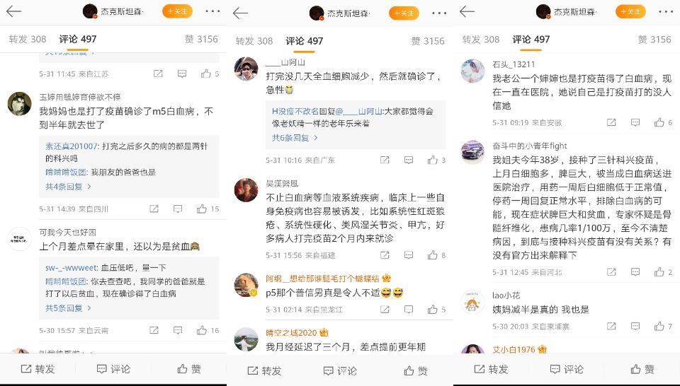Like the 奋斗中的小青年fight comment
The height and width of the screenshot is (386, 680).
click(x=664, y=272)
